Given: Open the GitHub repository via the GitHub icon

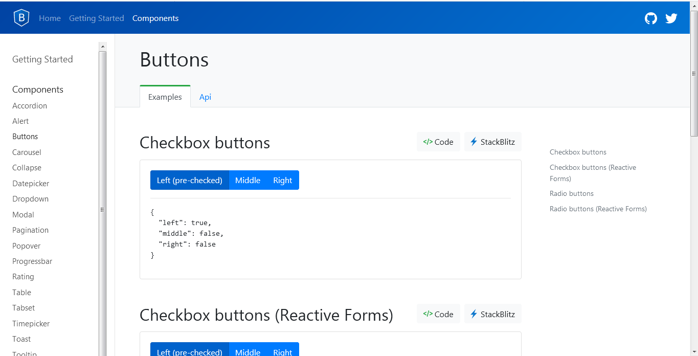Looking at the screenshot, I should (650, 18).
